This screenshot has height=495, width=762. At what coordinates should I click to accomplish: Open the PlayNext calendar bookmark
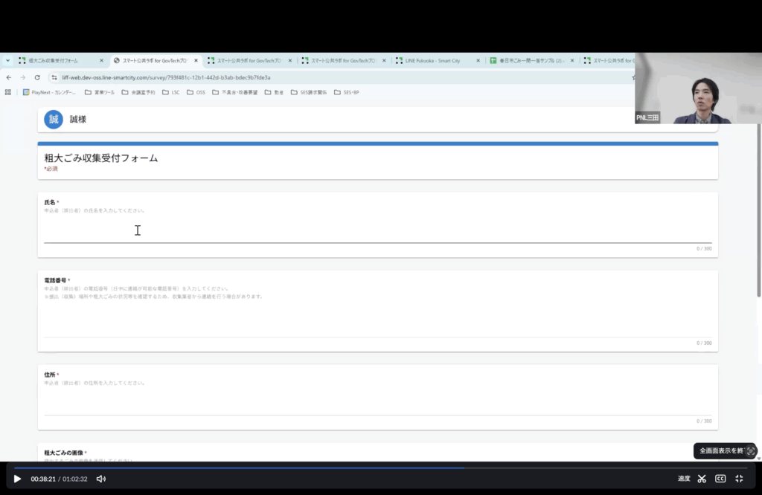[x=49, y=93]
